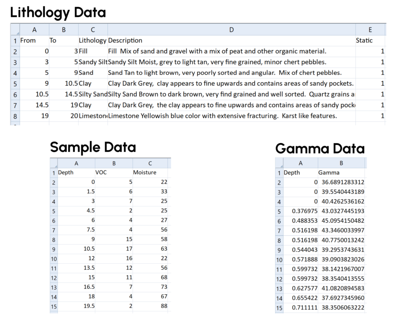Select column C header in the Sample Data table

150,163
